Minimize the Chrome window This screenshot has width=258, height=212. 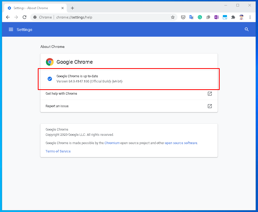pyautogui.click(x=226, y=5)
